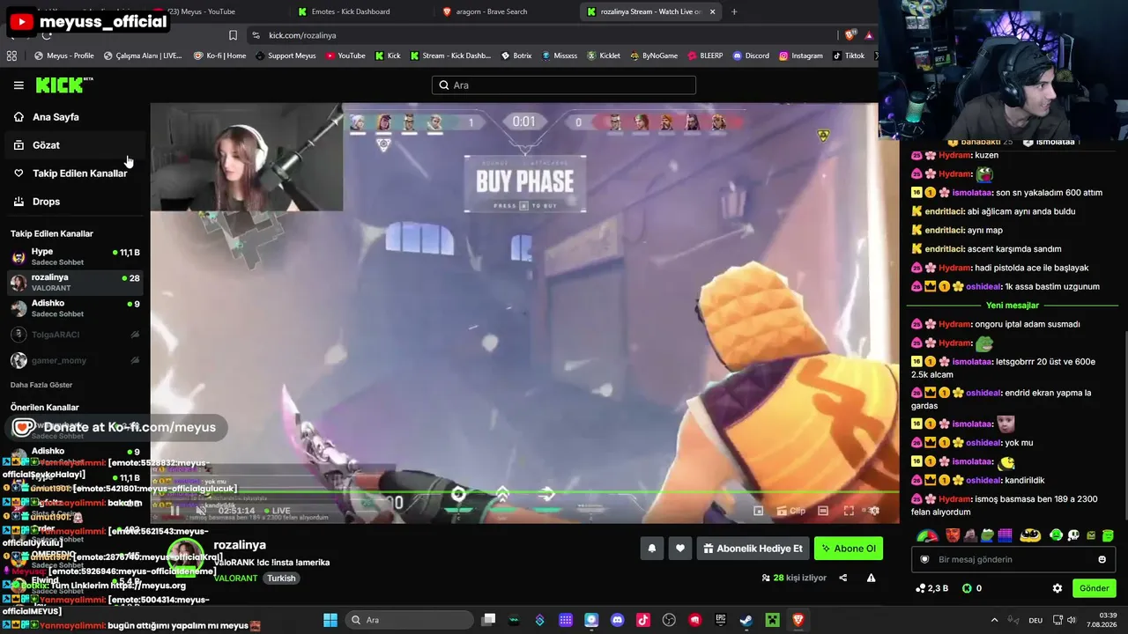Expand the system tray hidden icons

[x=995, y=620]
